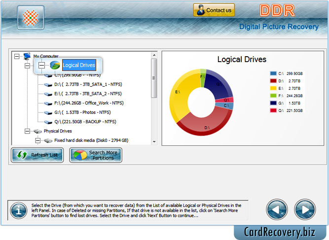Click the Refresh List button

37,155
